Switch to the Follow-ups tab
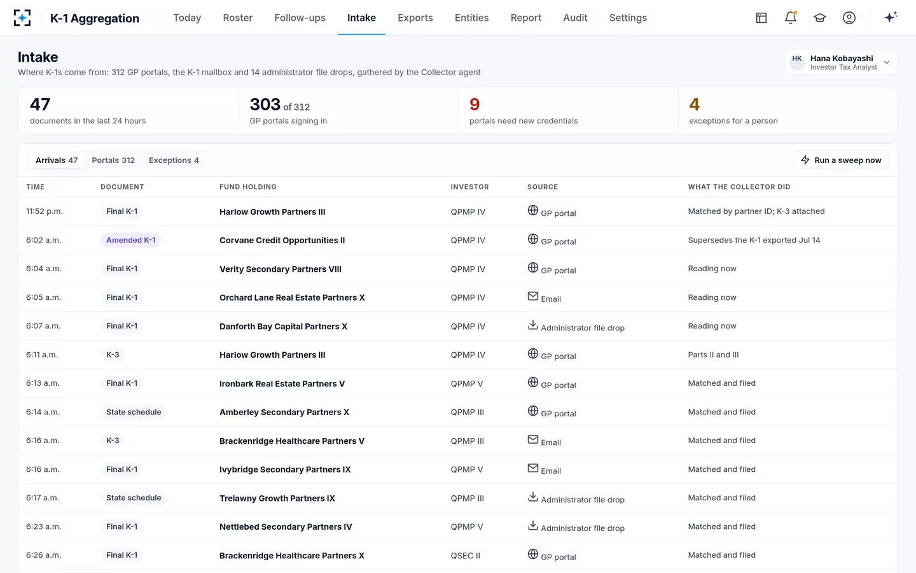 pyautogui.click(x=300, y=18)
